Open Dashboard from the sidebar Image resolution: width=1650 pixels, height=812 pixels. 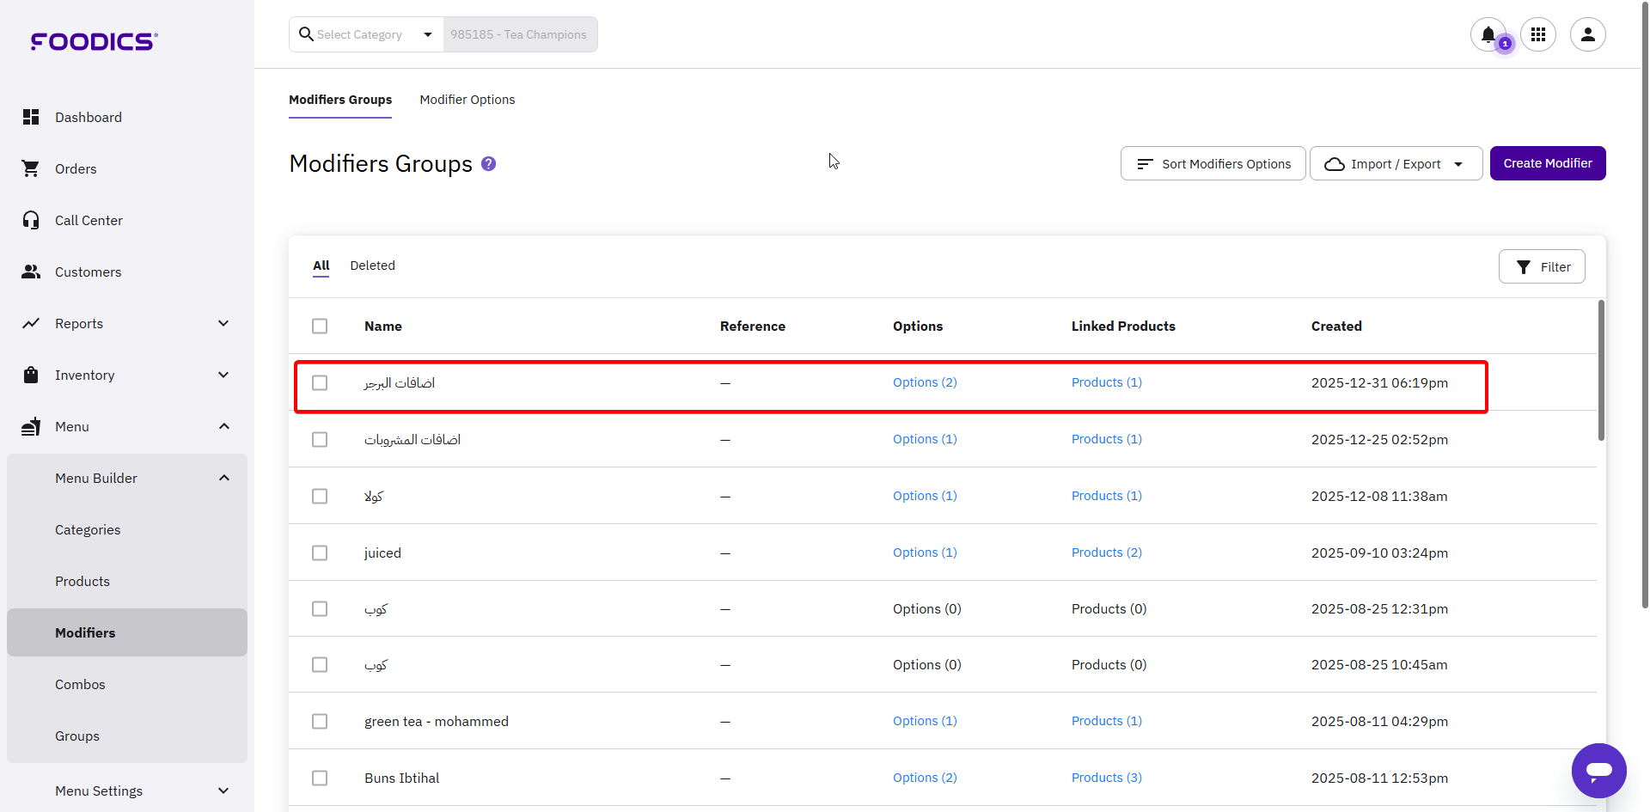click(x=88, y=117)
